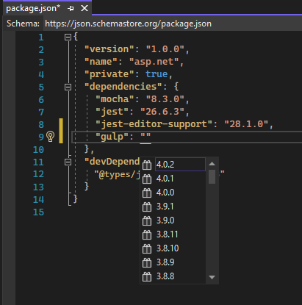Click the package icon beside 3.9.0
Viewport: 302px width, 305px height.
(x=147, y=220)
